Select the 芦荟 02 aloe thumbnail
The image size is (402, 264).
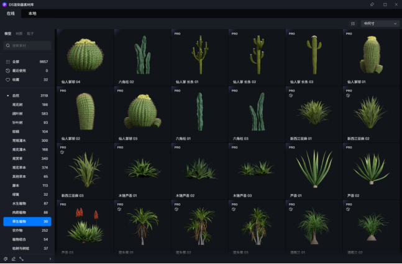point(371,171)
